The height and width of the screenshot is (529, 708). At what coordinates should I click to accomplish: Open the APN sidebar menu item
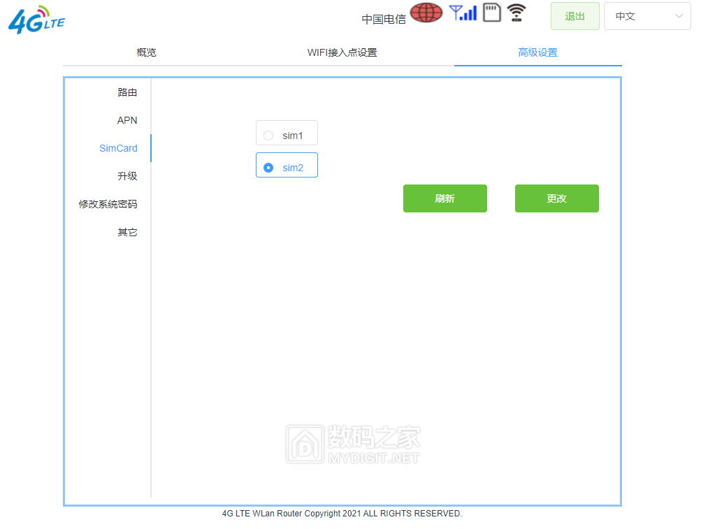[127, 120]
